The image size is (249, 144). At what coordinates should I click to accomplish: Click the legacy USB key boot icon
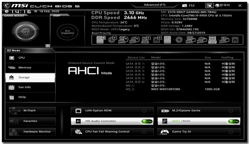click(212, 40)
